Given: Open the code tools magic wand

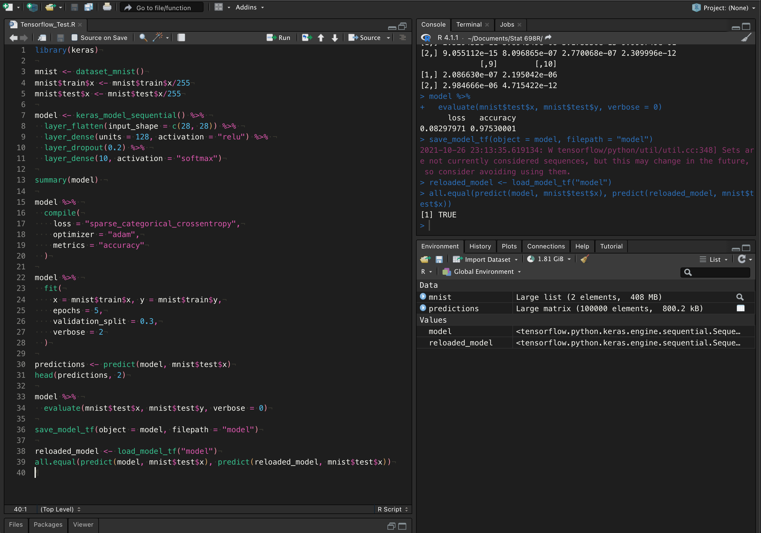Looking at the screenshot, I should click(158, 37).
